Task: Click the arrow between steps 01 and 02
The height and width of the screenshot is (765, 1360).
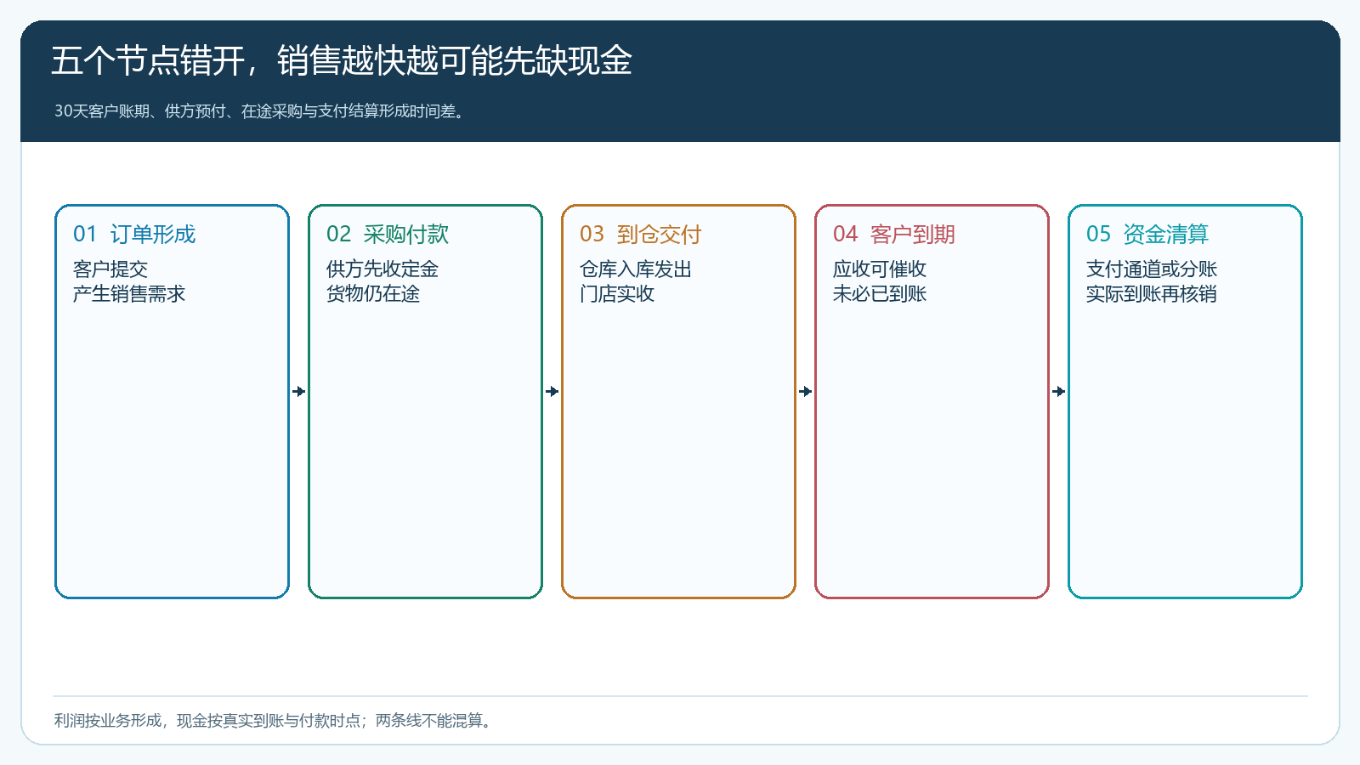Action: point(298,392)
